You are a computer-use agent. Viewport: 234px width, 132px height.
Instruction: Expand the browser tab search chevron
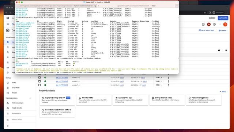point(227,8)
